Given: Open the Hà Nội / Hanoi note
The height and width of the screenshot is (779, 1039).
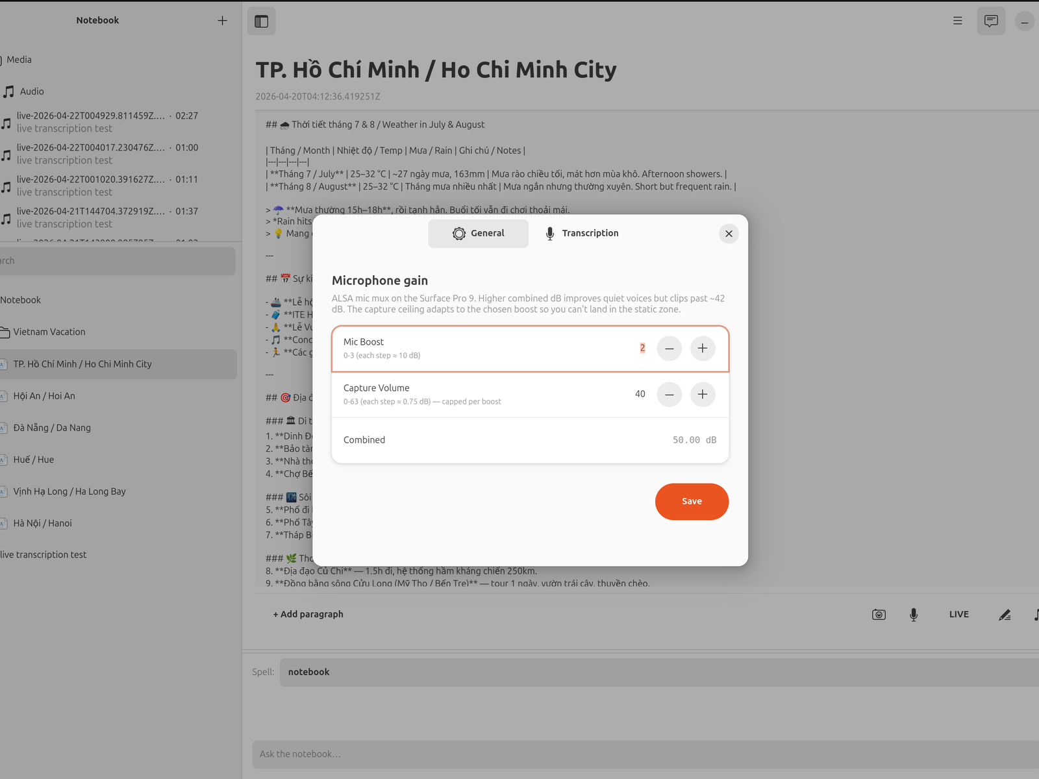Looking at the screenshot, I should 43,523.
